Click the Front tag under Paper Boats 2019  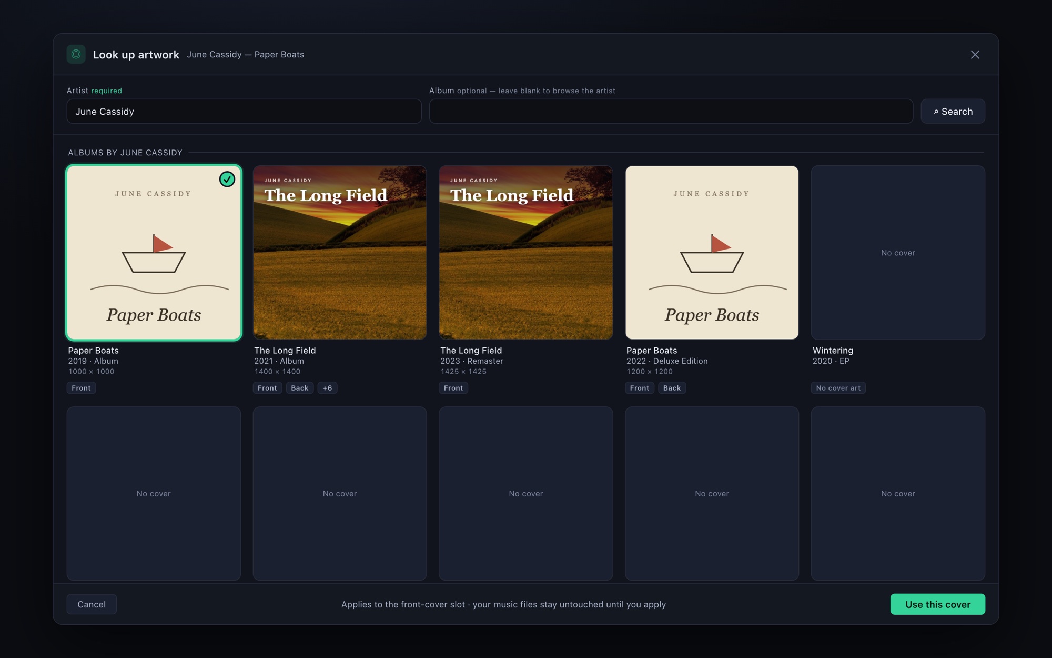click(82, 388)
